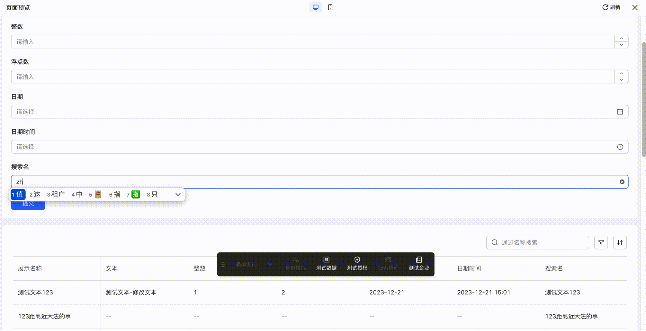Increase the 整数 value with up arrow

pyautogui.click(x=621, y=38)
